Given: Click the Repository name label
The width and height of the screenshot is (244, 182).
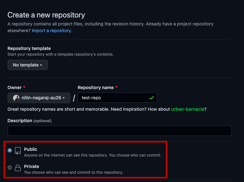Looking at the screenshot, I should click(95, 87).
